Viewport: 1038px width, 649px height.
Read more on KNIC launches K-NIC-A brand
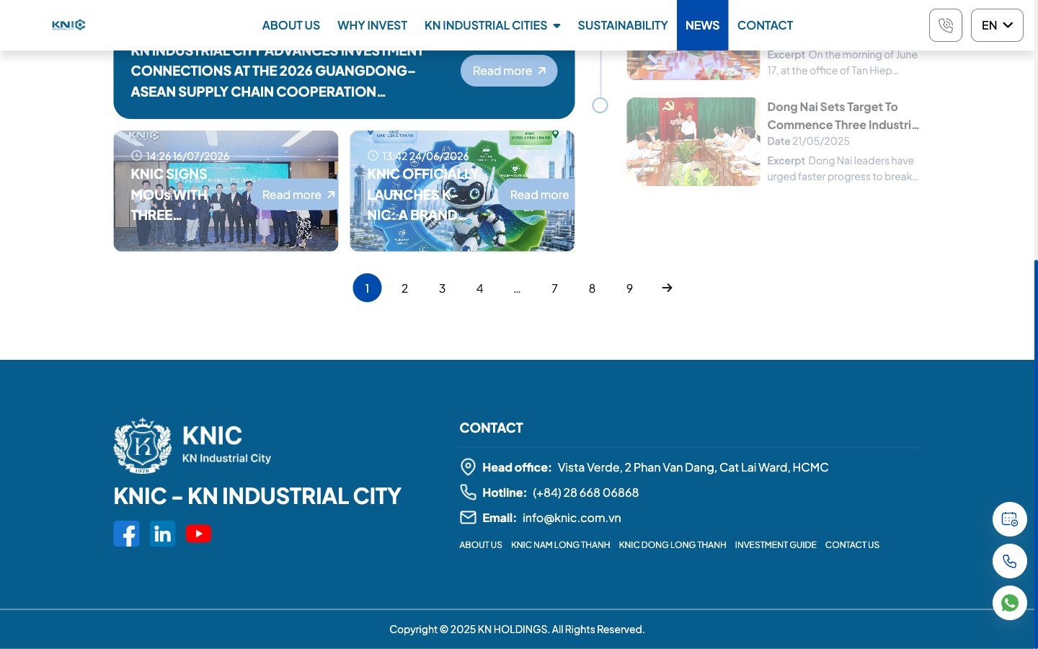pos(538,195)
